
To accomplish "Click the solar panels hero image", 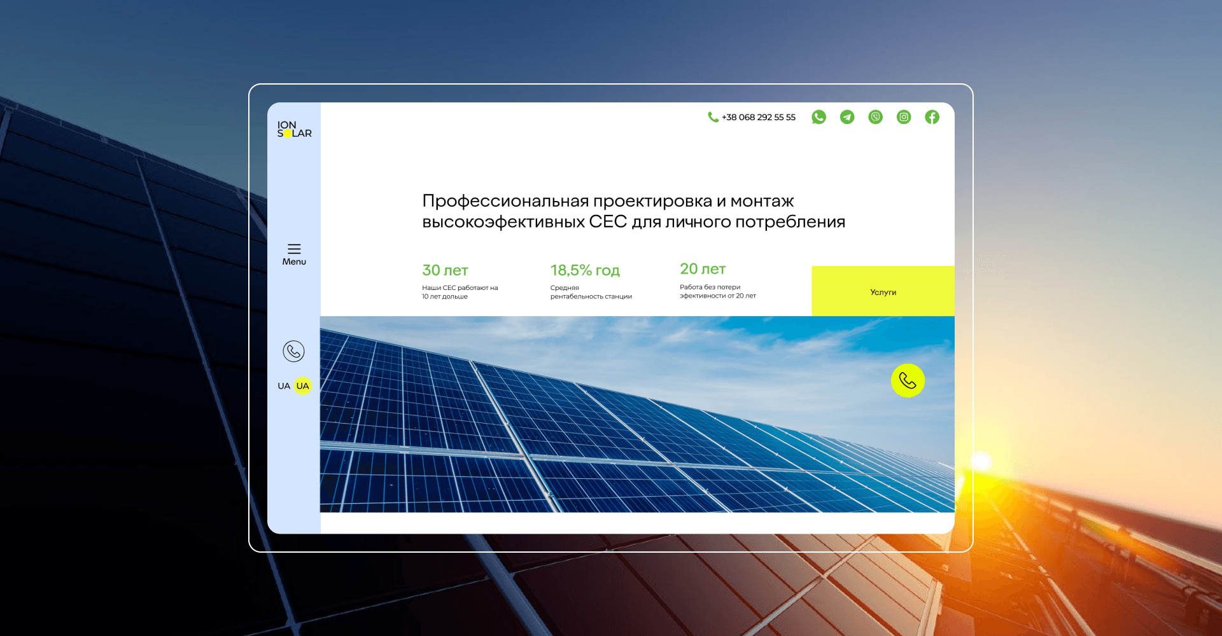I will (x=637, y=414).
